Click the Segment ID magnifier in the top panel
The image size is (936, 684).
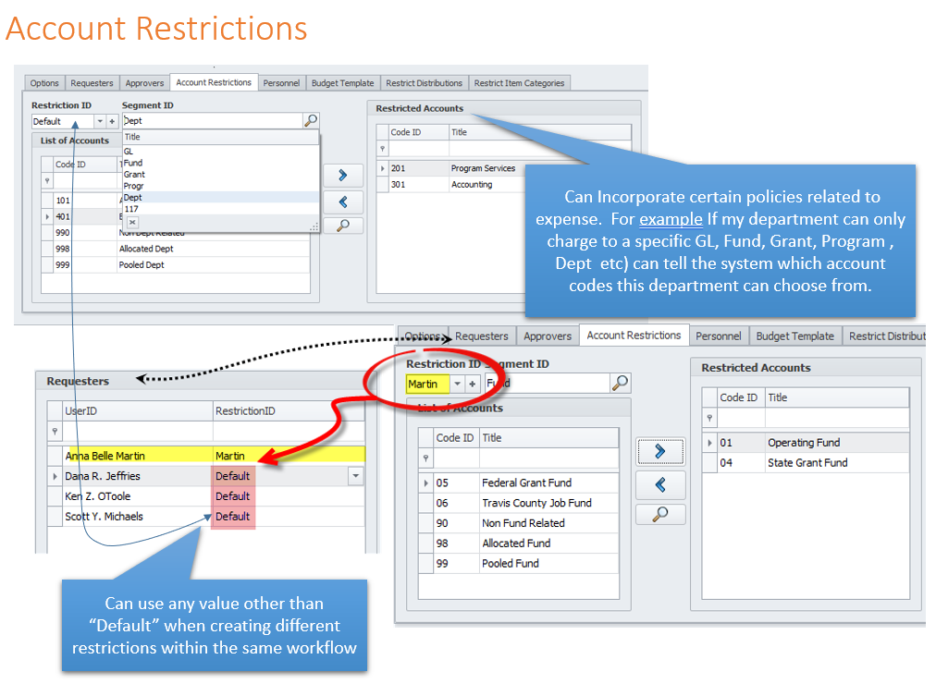[x=311, y=121]
